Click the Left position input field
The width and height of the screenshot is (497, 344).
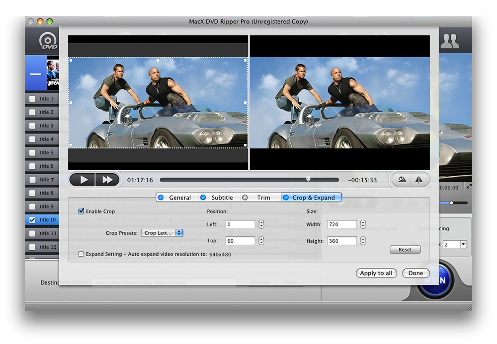click(240, 224)
